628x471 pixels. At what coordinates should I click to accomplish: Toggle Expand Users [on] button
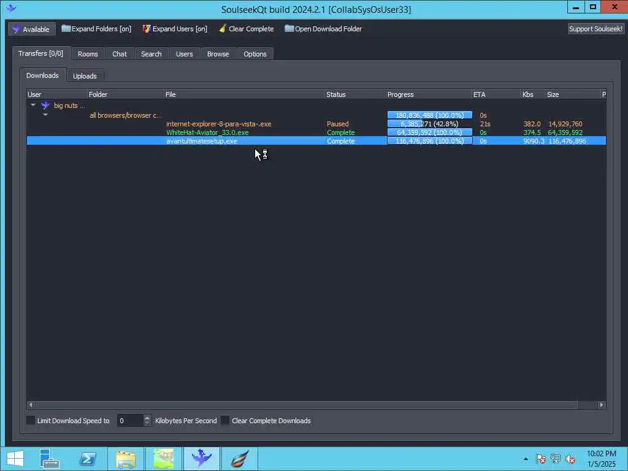click(x=175, y=29)
